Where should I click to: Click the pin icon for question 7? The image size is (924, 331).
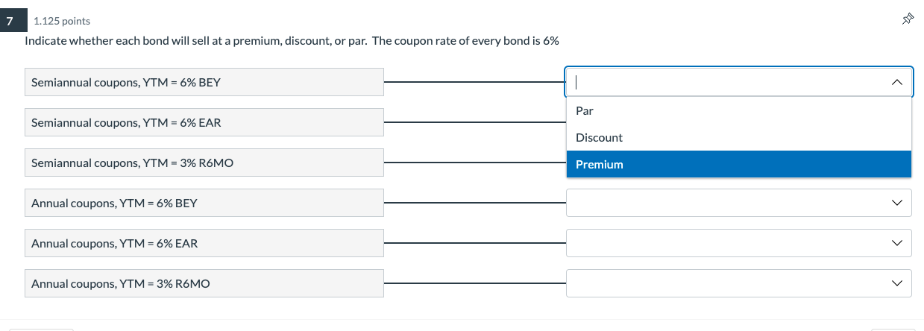pyautogui.click(x=908, y=19)
